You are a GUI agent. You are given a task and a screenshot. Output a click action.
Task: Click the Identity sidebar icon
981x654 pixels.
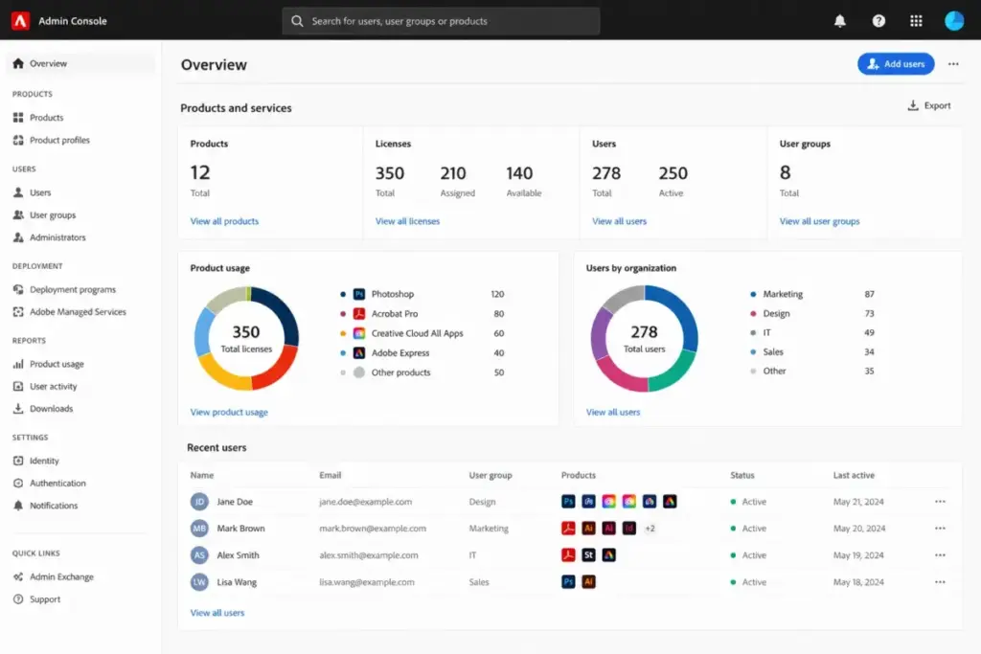coord(18,461)
